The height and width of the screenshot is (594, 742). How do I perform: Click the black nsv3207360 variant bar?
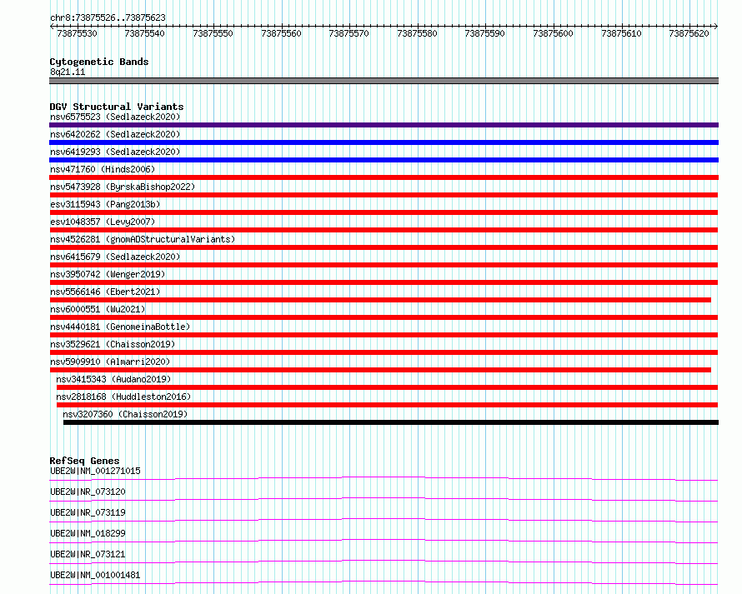(391, 422)
